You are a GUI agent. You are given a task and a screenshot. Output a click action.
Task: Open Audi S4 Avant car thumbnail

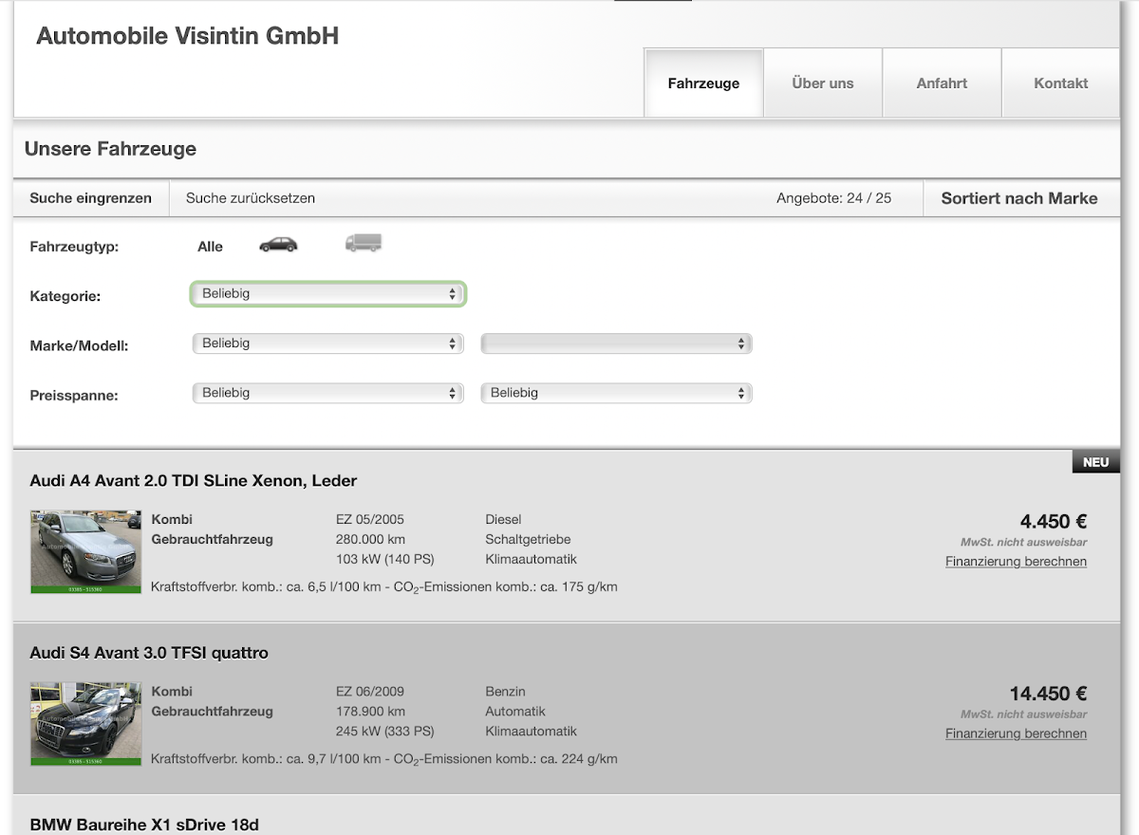point(86,724)
